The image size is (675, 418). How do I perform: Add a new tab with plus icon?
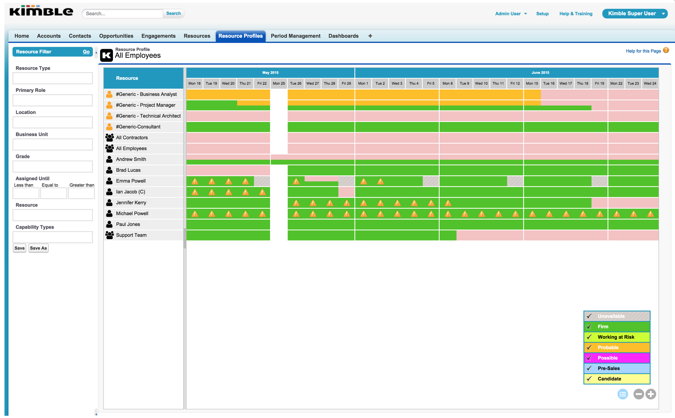(370, 36)
